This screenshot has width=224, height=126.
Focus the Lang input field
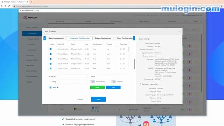coord(72,82)
